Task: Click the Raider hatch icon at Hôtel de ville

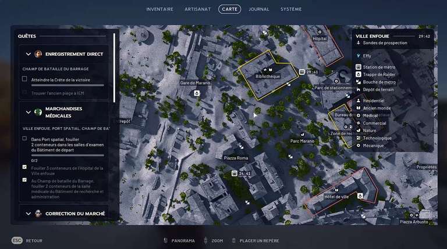Action: click(x=360, y=196)
